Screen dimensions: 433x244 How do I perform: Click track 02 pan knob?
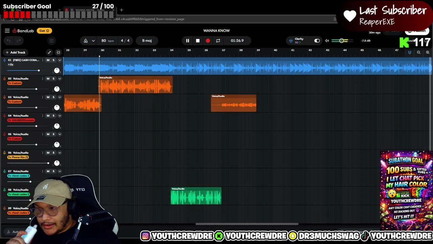click(x=56, y=89)
